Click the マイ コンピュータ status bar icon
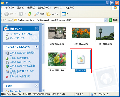The height and width of the screenshot is (97, 120). click(x=92, y=94)
